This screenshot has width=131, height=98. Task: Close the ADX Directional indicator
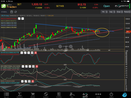[x=37, y=66]
